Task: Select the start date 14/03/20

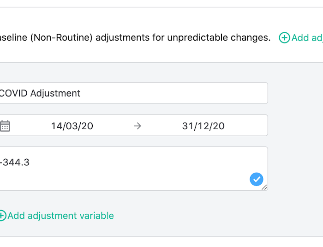Action: point(72,126)
